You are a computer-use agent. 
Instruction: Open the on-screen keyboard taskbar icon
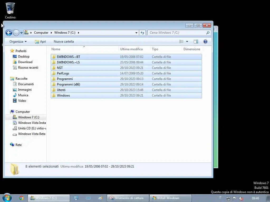point(88,198)
